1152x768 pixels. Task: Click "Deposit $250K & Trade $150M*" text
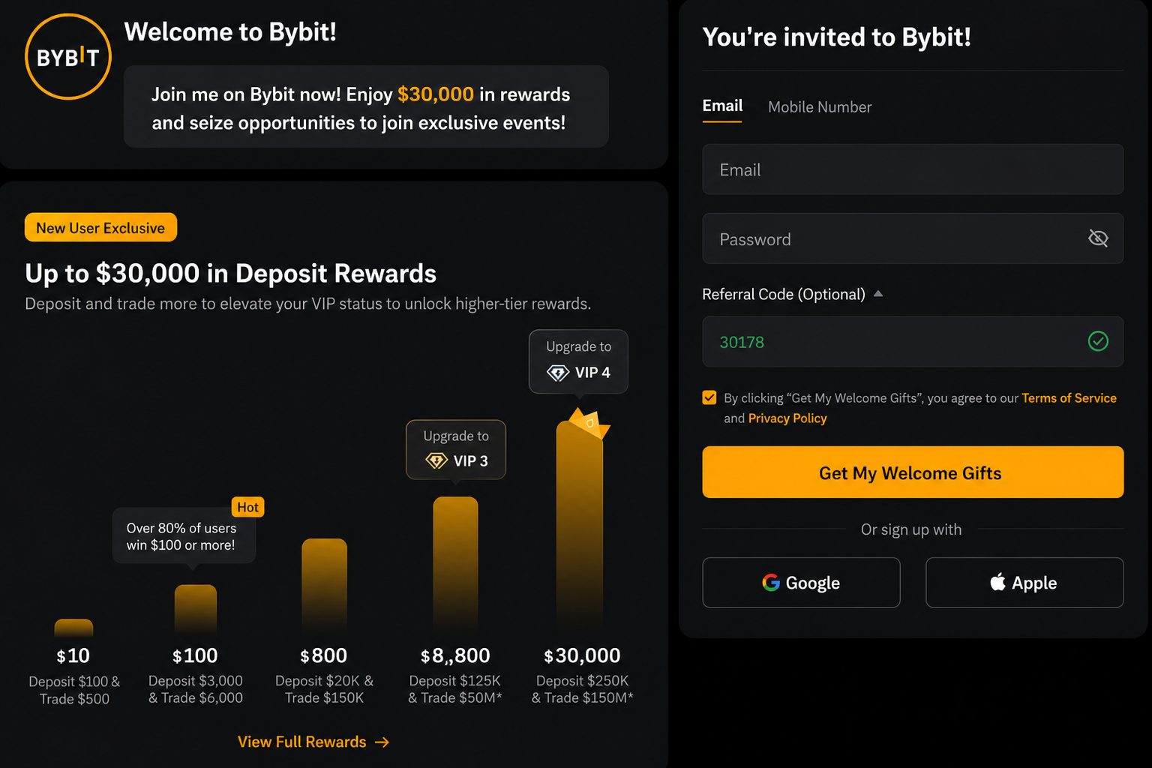coord(583,689)
